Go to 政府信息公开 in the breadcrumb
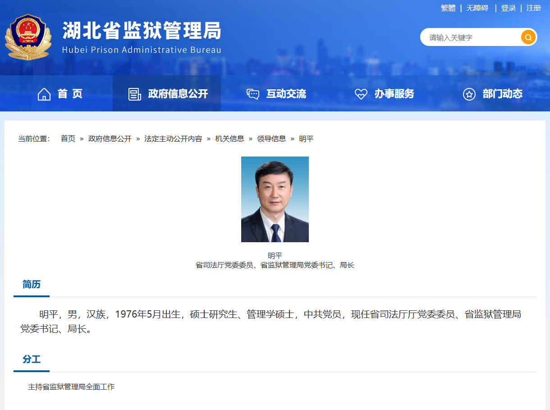Screen dimensions: 550x410 tap(110, 138)
